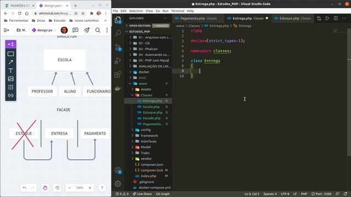
Task: Open the Source Control view
Action: click(x=118, y=47)
